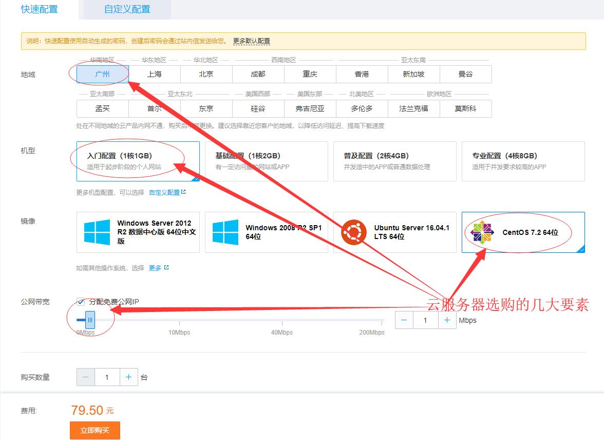Choose the CentOS 7.2 64位 logo icon
This screenshot has width=604, height=440.
coord(482,232)
